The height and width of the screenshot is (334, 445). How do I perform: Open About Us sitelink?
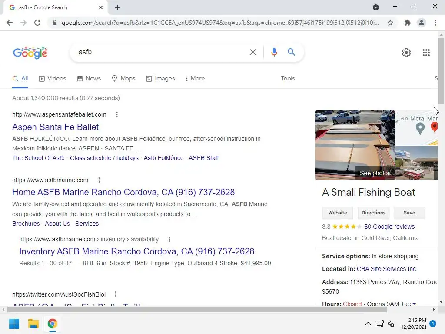57,224
